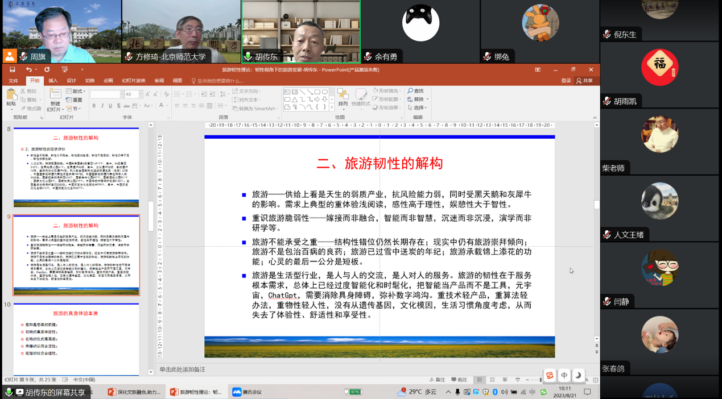Open the slide sorter view icon

pyautogui.click(x=492, y=380)
